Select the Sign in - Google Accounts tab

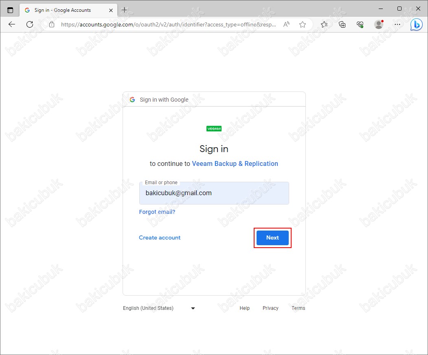(68, 10)
